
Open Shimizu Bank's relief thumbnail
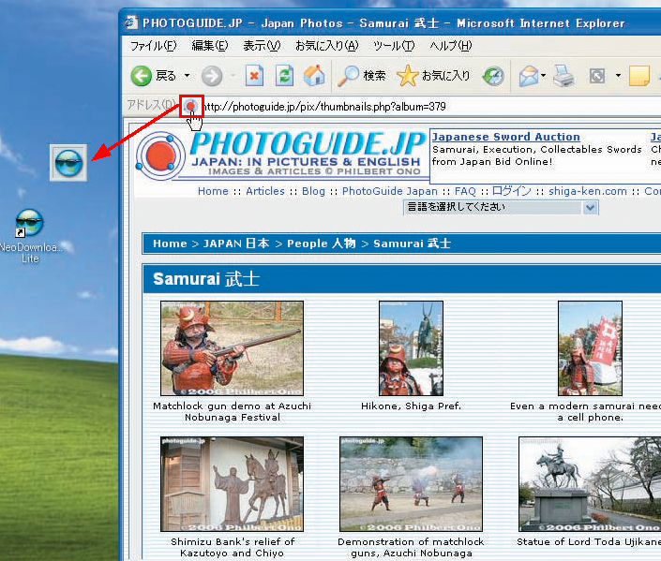point(232,484)
